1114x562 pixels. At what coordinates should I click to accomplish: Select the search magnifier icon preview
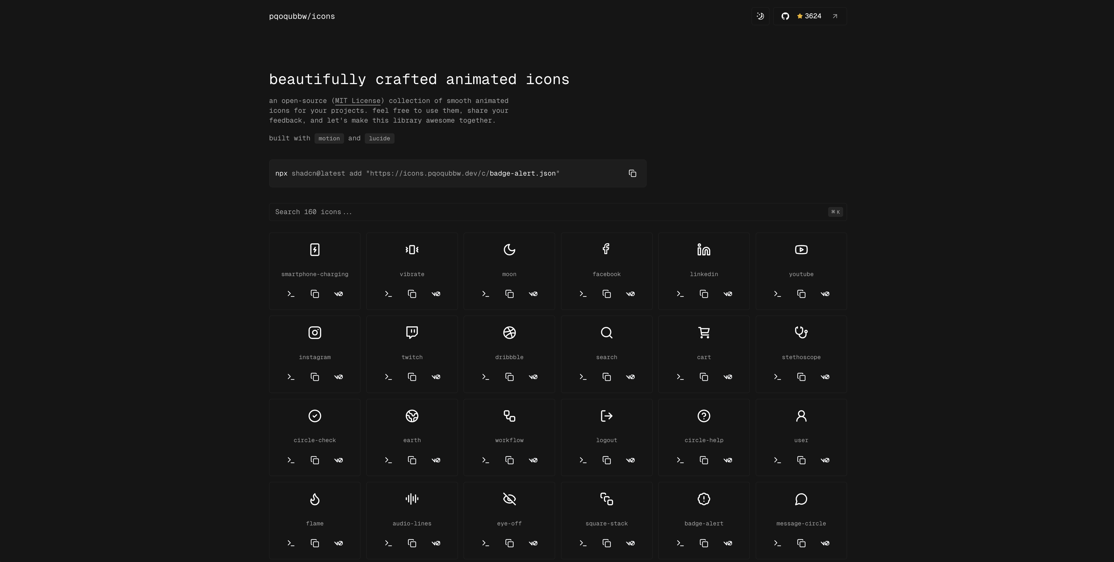coord(607,333)
